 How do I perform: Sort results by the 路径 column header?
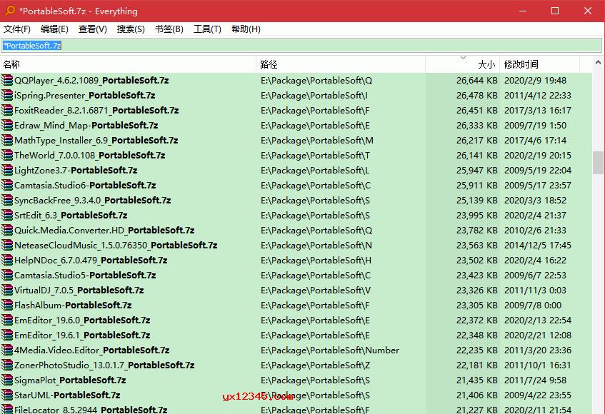[341, 64]
